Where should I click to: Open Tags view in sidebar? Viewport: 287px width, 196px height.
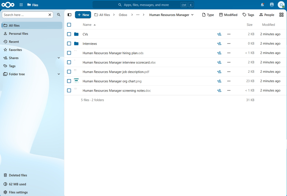coord(32,66)
